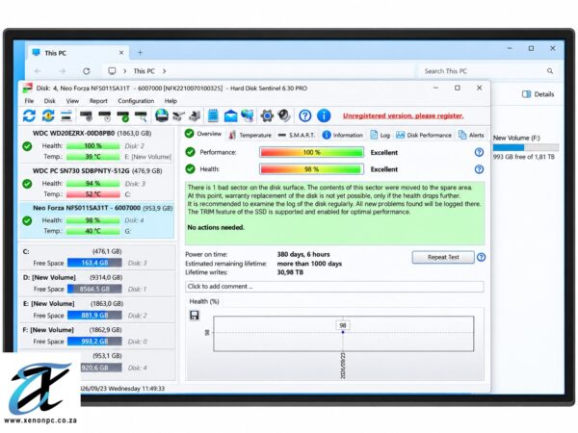Click the disk with clock test icon
Screen dimensions: 578x433
[x=105, y=116]
